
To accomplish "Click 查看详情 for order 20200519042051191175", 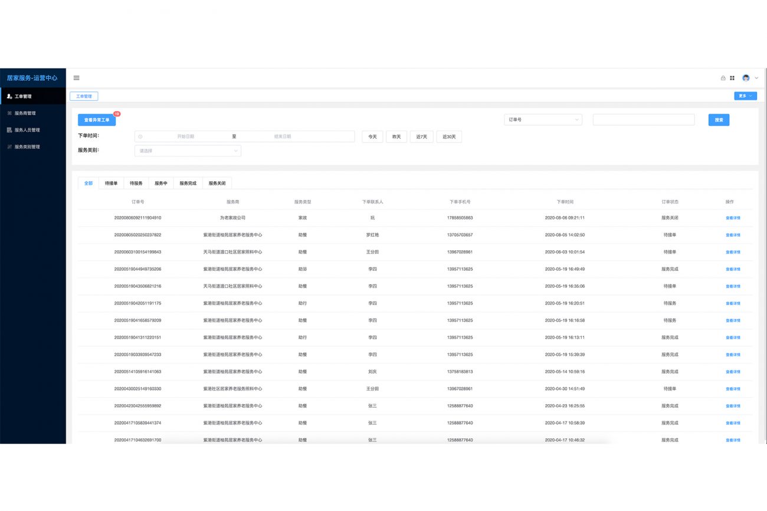I will [x=733, y=303].
